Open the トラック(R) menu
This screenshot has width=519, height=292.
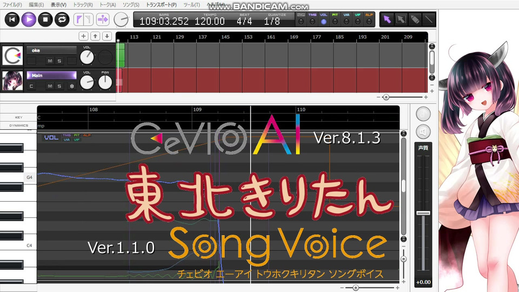click(x=83, y=5)
